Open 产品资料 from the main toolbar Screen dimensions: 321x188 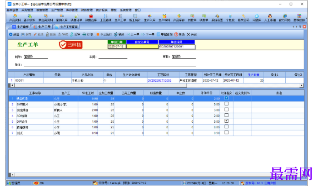coord(15,18)
